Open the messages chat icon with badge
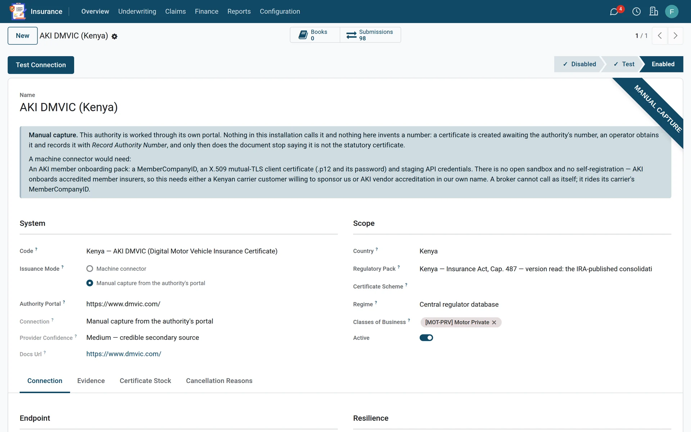This screenshot has width=691, height=432. click(x=614, y=12)
